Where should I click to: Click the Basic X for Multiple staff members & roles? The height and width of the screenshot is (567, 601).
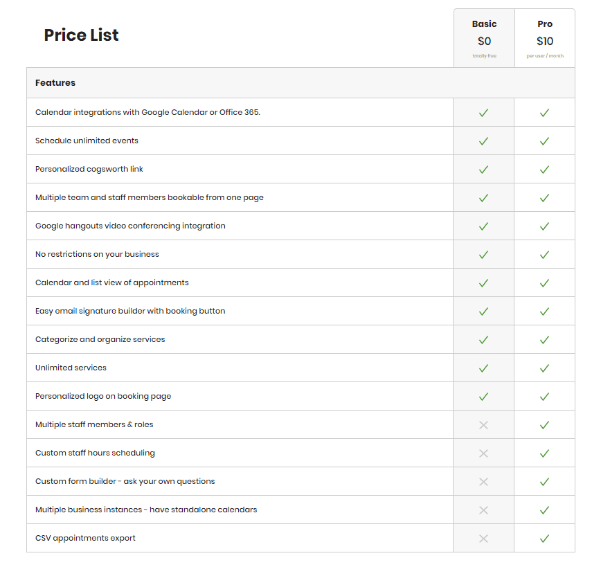pos(483,425)
